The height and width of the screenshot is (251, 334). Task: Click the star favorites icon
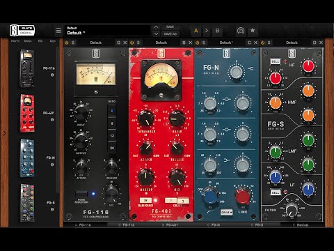253,30
